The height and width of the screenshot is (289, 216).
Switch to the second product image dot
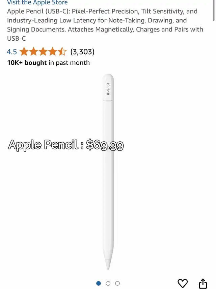(108, 283)
